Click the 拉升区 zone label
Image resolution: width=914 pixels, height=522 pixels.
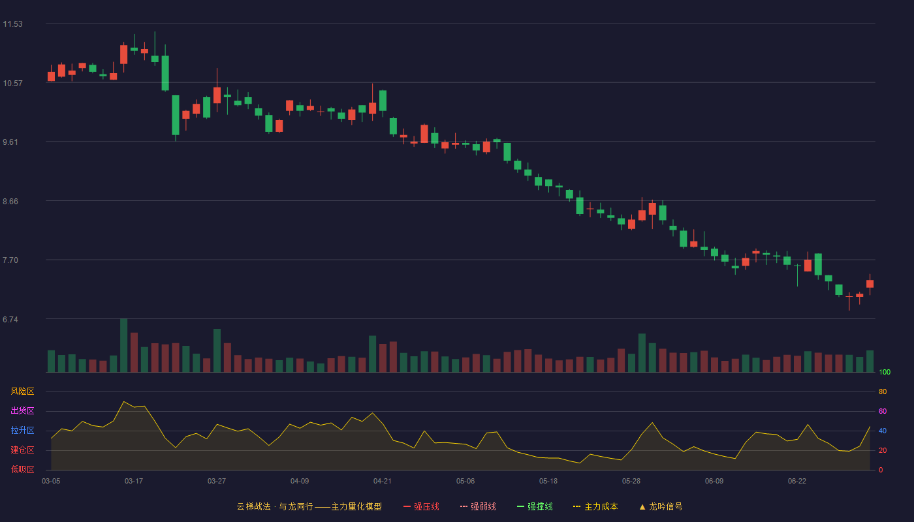click(22, 431)
